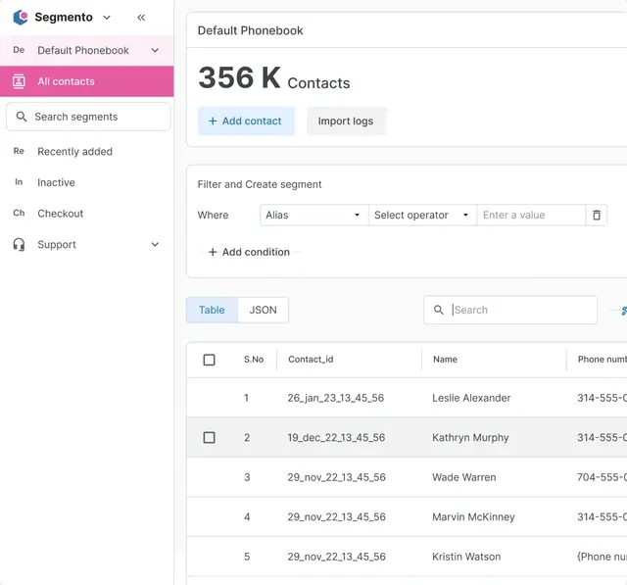Image resolution: width=627 pixels, height=585 pixels.
Task: Click the Import logs button
Action: 345,122
